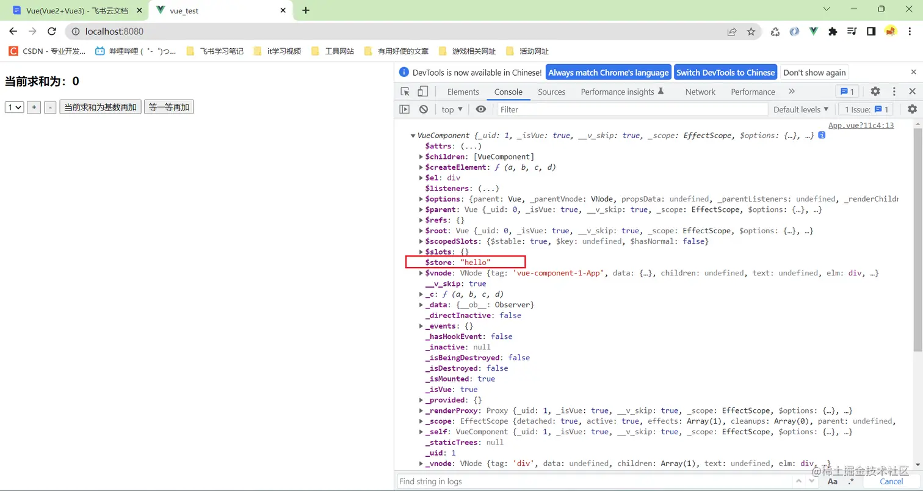Toggle the device toolbar icon
923x491 pixels.
point(423,92)
